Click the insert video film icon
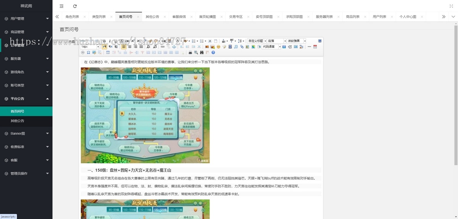 coord(230,47)
